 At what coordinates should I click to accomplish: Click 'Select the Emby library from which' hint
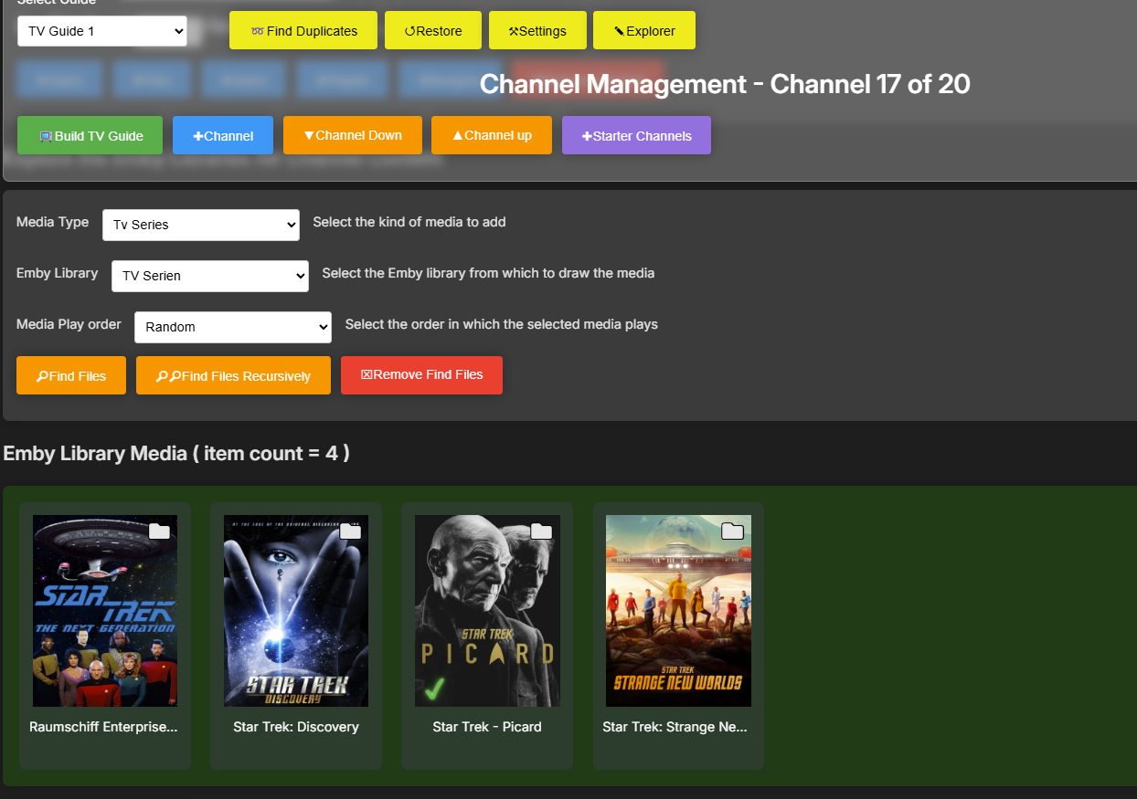pos(488,273)
